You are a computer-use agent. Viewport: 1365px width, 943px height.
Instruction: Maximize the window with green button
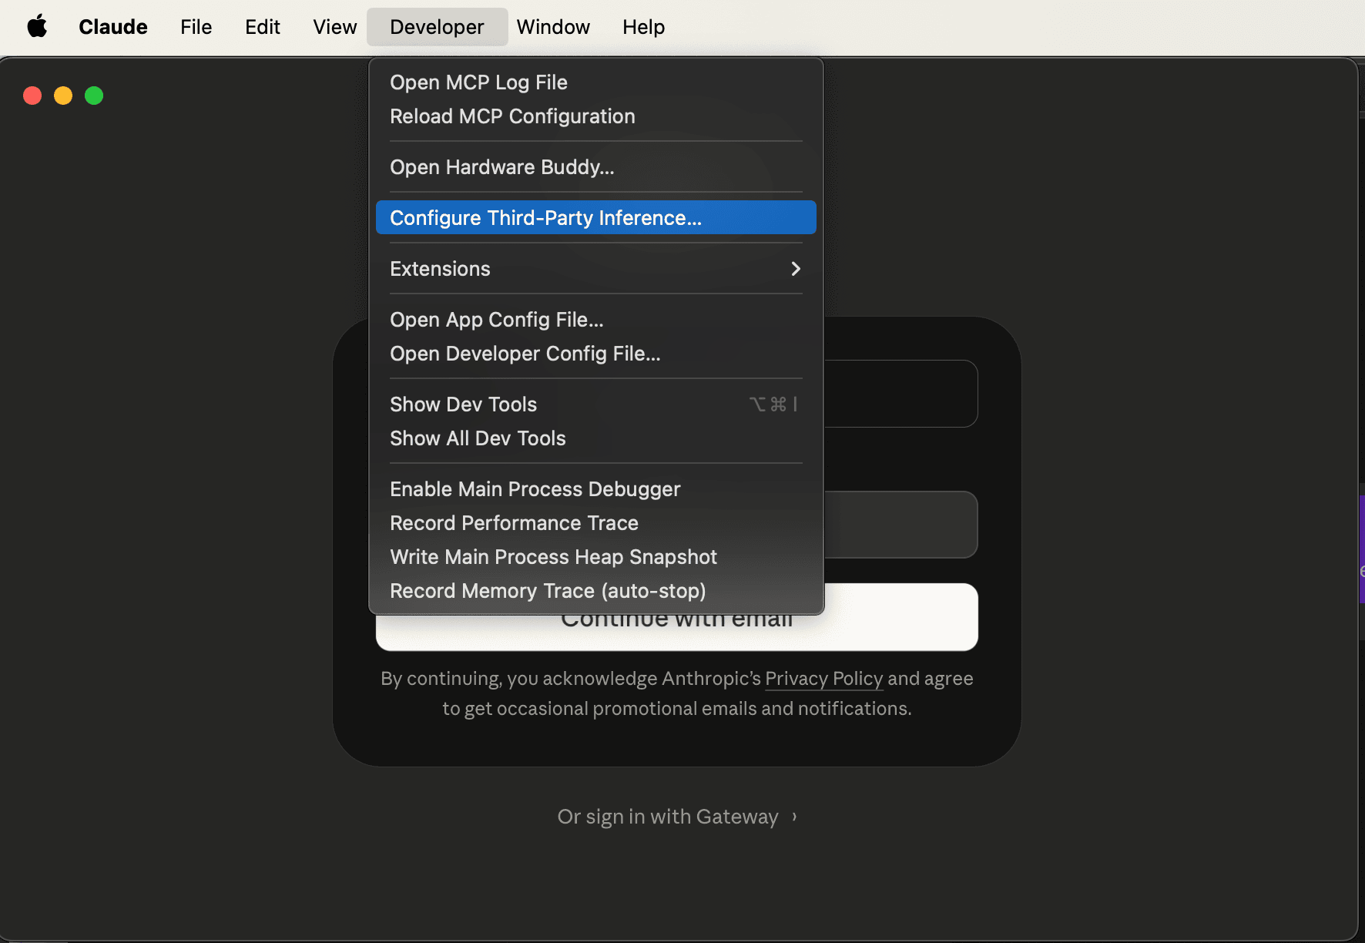tap(94, 96)
